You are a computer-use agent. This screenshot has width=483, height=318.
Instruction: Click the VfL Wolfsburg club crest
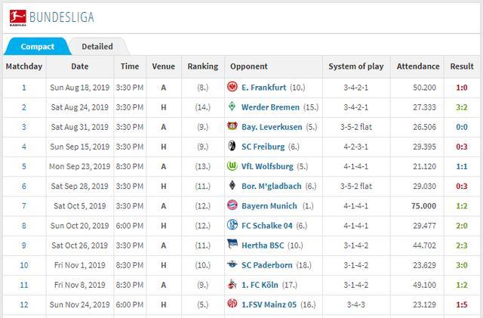232,166
